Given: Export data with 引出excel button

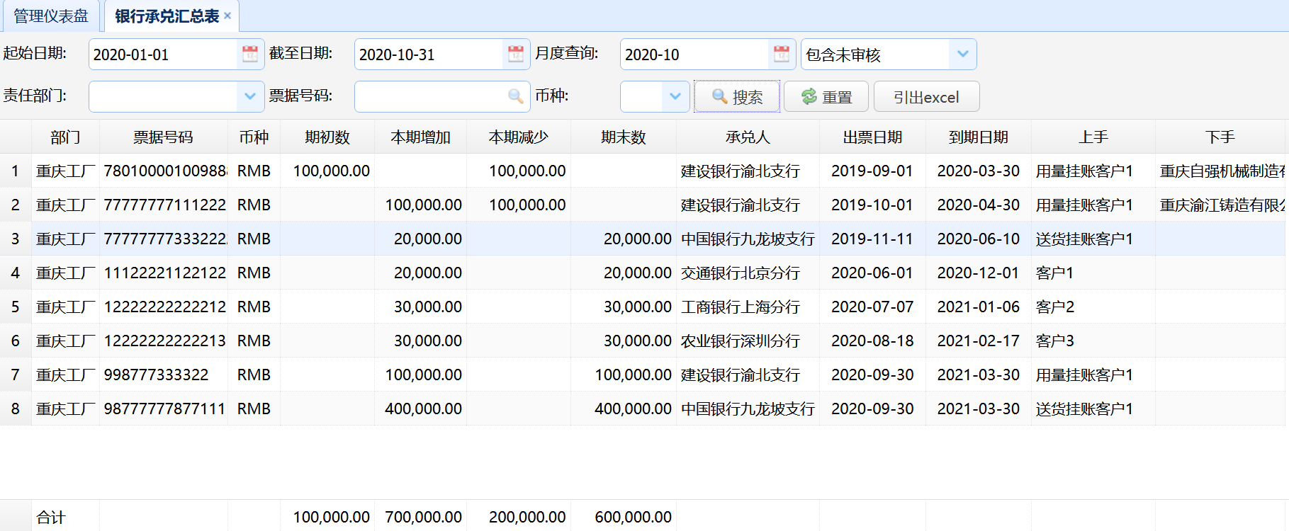Looking at the screenshot, I should 926,96.
